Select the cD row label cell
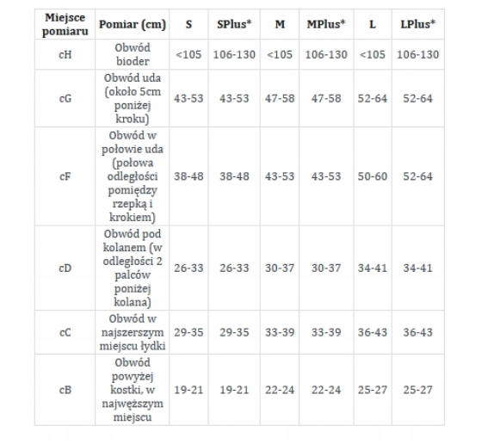488x444 pixels. point(65,268)
